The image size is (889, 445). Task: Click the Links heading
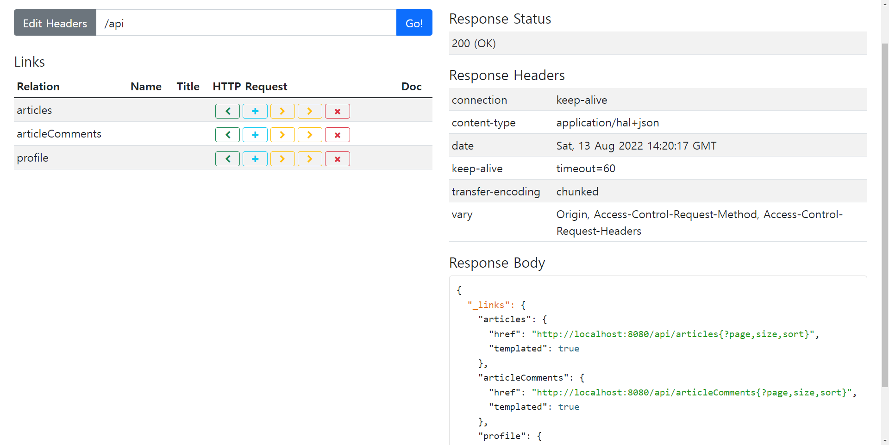point(30,62)
